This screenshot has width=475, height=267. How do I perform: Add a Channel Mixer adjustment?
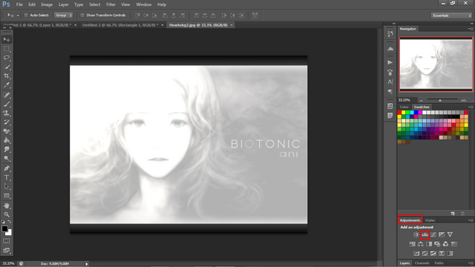[445, 244]
